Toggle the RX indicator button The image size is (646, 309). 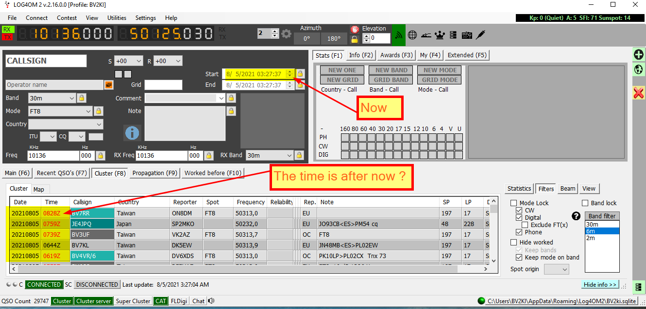coord(7,30)
